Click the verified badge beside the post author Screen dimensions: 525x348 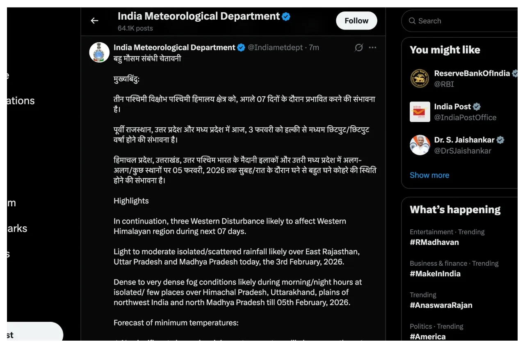242,47
